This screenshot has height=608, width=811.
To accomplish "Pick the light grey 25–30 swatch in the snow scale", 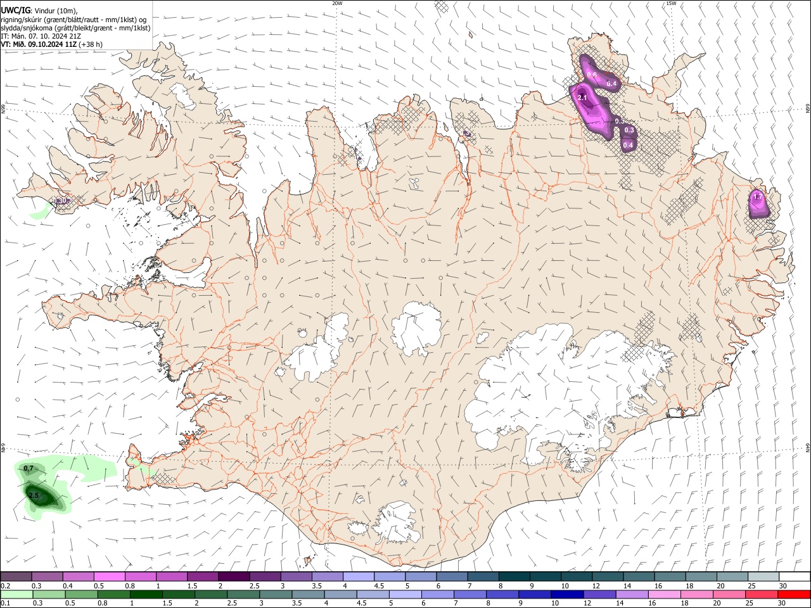I will coord(763,577).
